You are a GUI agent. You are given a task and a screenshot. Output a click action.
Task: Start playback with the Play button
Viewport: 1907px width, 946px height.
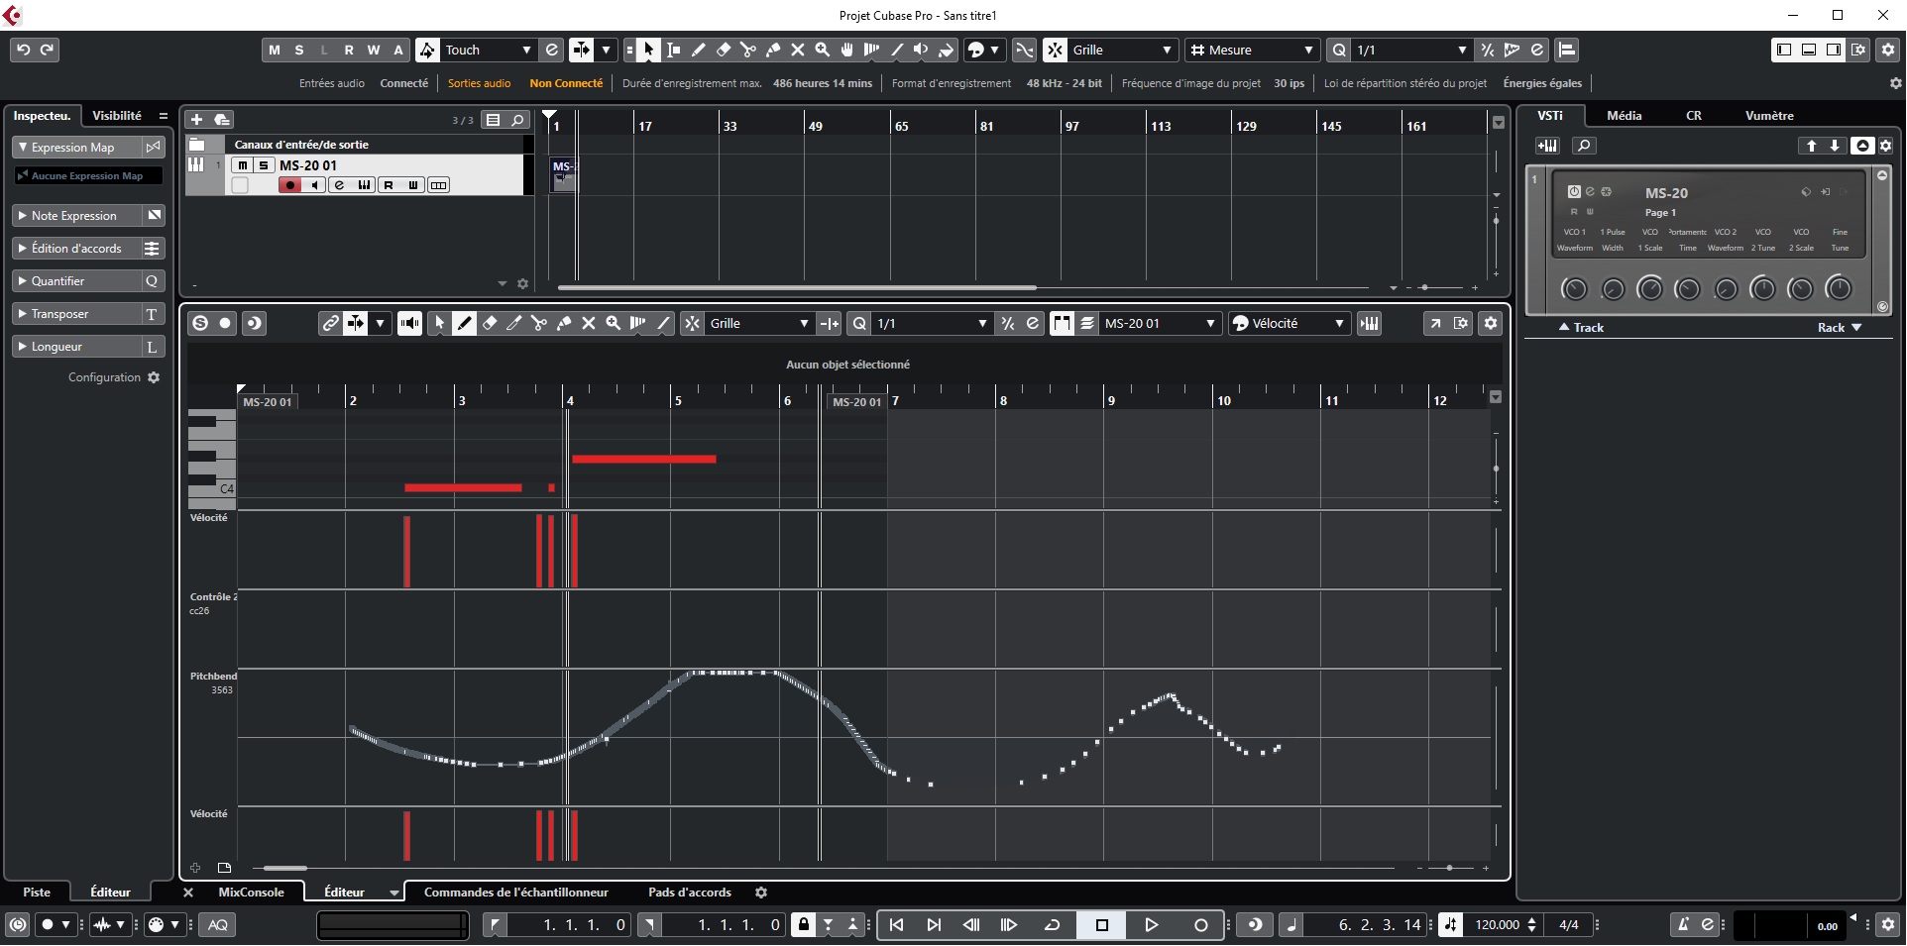coord(1151,925)
